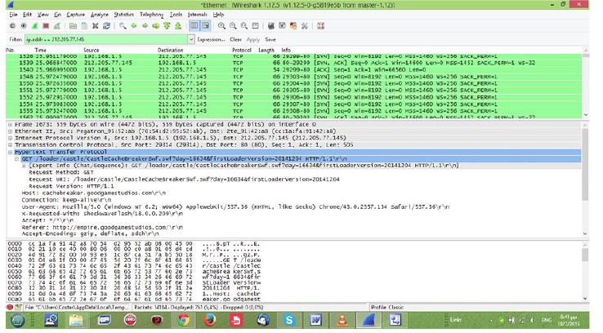Open the Tools menu

(176, 15)
